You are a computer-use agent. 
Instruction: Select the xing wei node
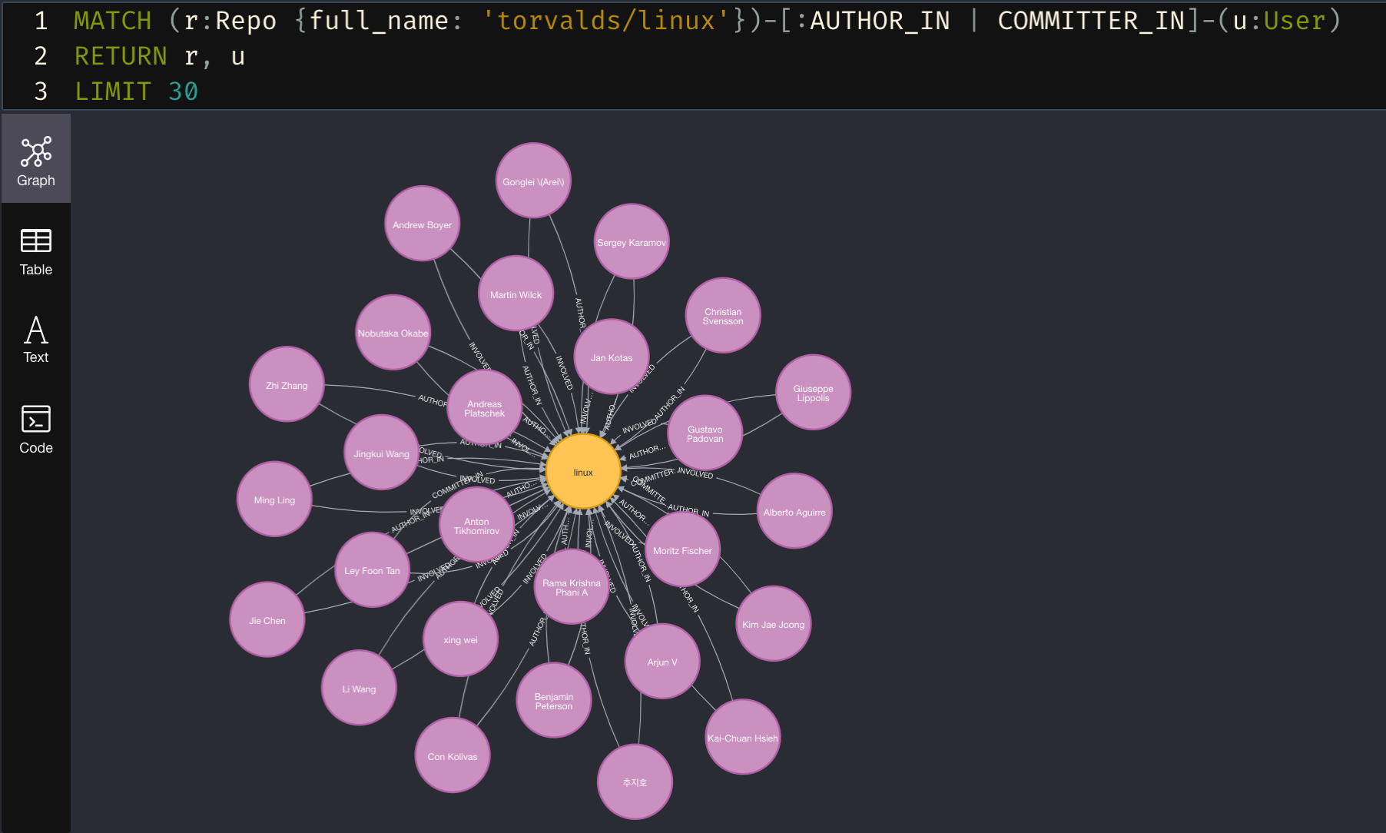[460, 639]
